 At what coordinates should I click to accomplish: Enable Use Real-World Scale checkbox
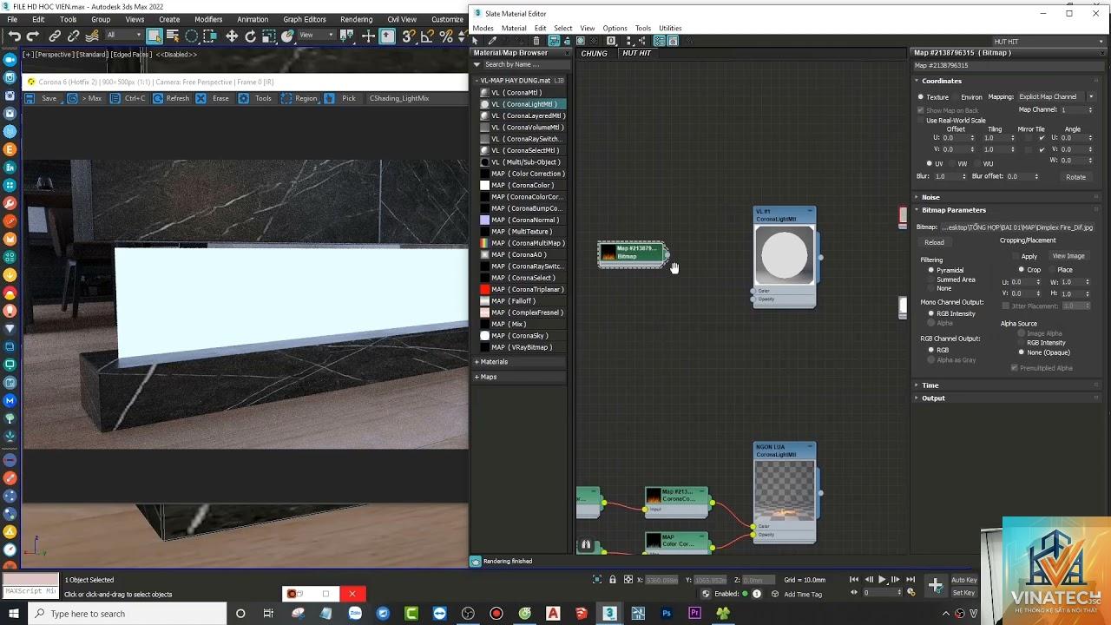921,120
